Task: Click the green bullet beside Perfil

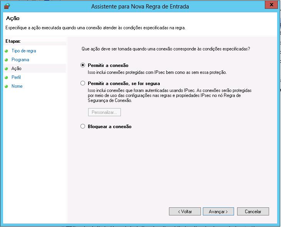Action: pos(6,77)
